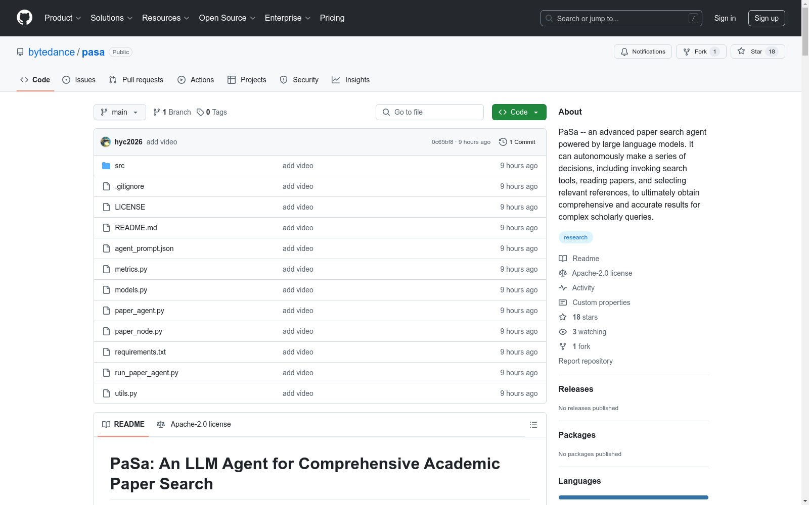
Task: Click the Fork count badge 1
Action: tap(714, 52)
